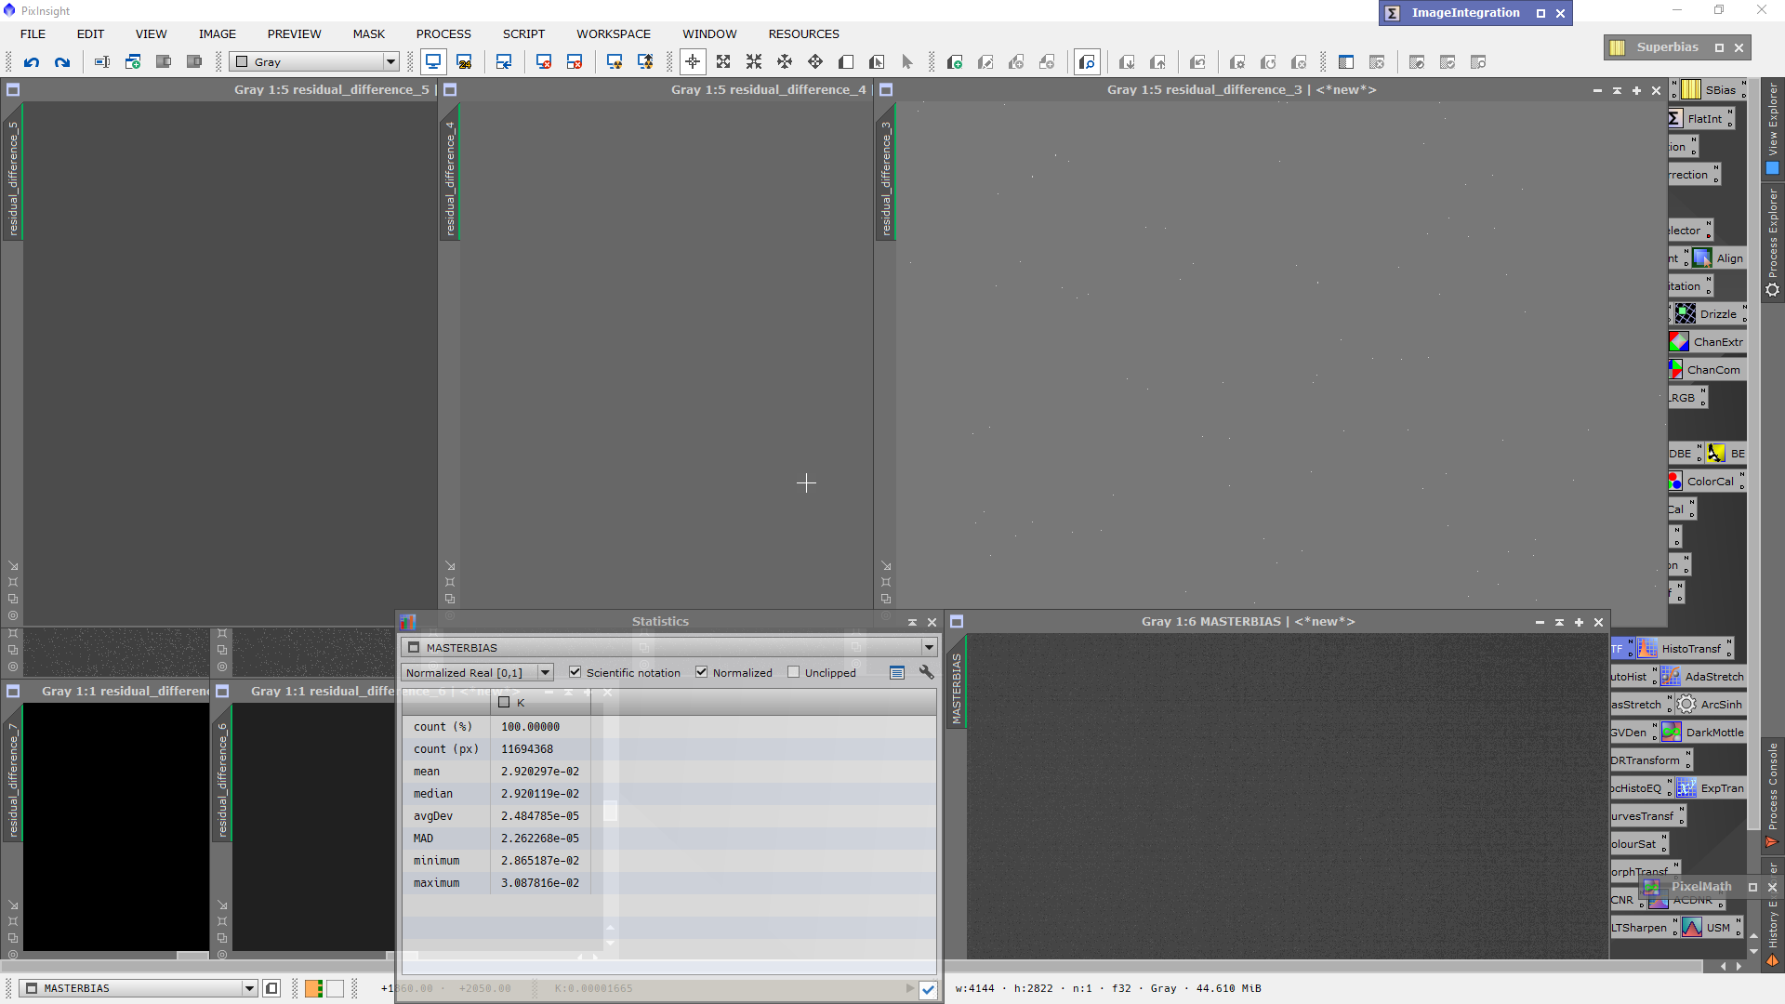Open the IMAGE menu
This screenshot has height=1004, width=1785.
click(218, 33)
